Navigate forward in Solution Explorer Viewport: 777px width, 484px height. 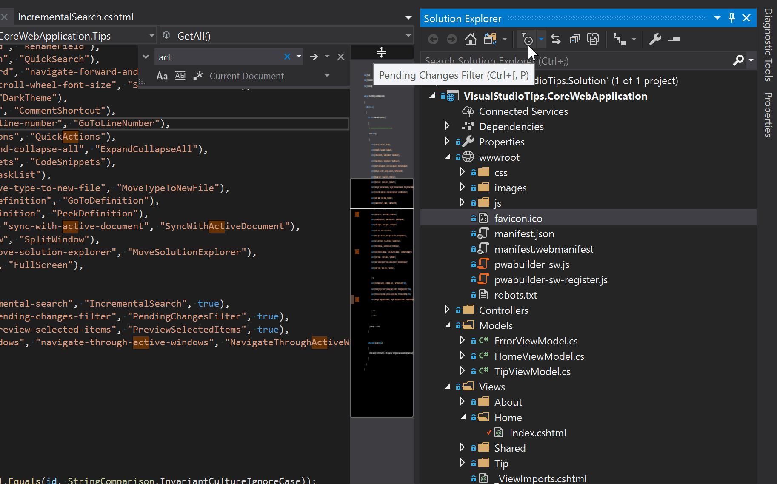click(x=452, y=39)
